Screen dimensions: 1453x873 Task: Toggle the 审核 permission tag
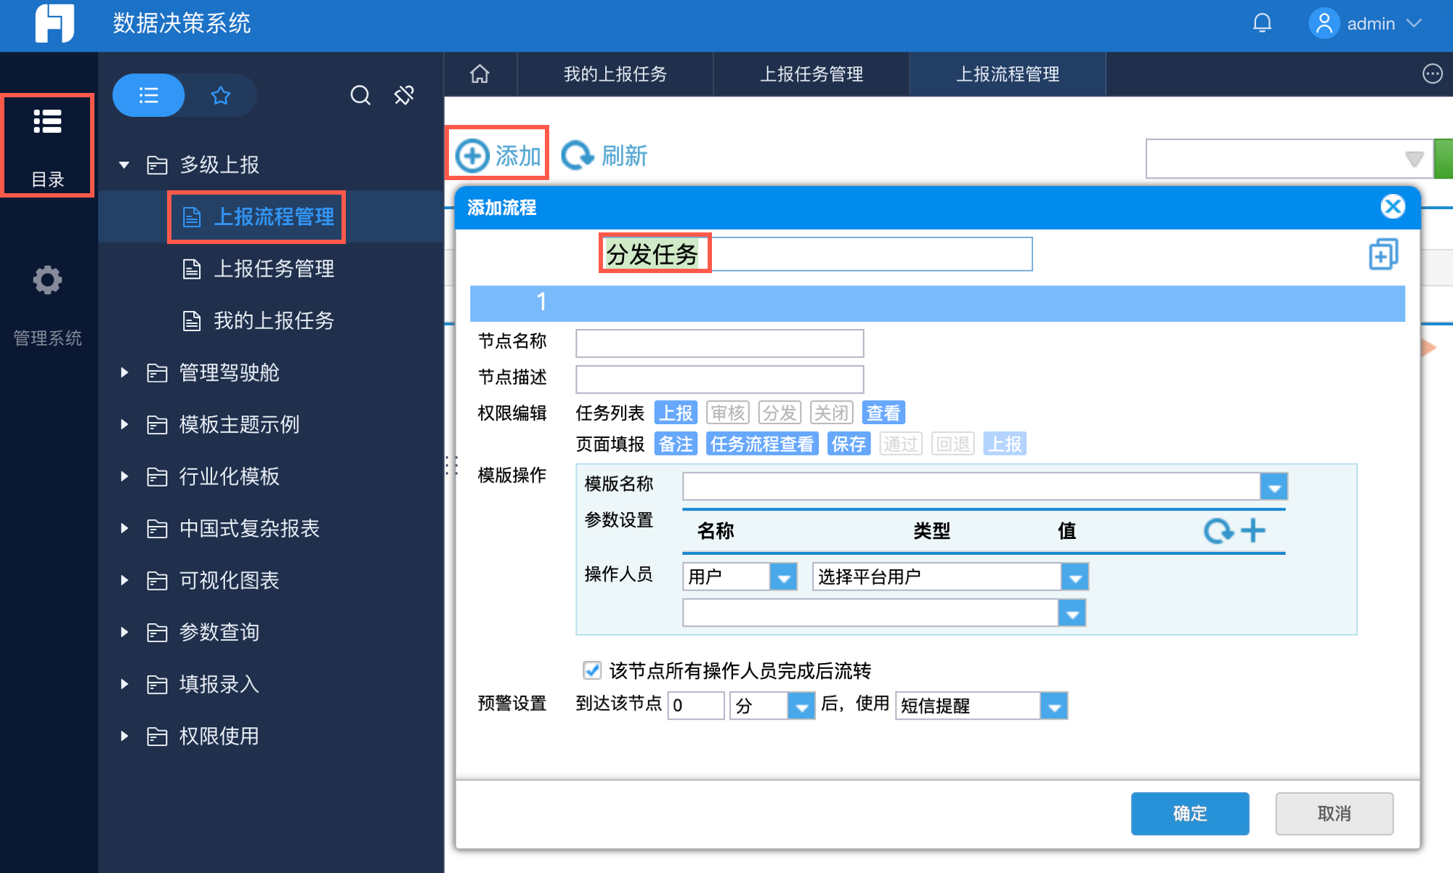click(x=727, y=413)
